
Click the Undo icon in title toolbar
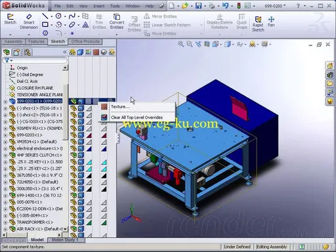click(225, 6)
